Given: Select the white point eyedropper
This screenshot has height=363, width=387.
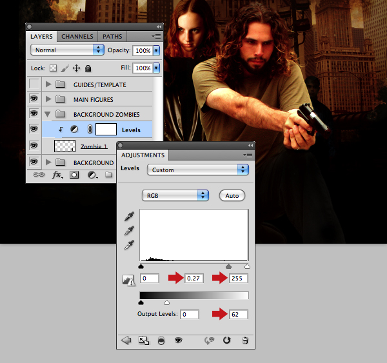Looking at the screenshot, I should 130,245.
